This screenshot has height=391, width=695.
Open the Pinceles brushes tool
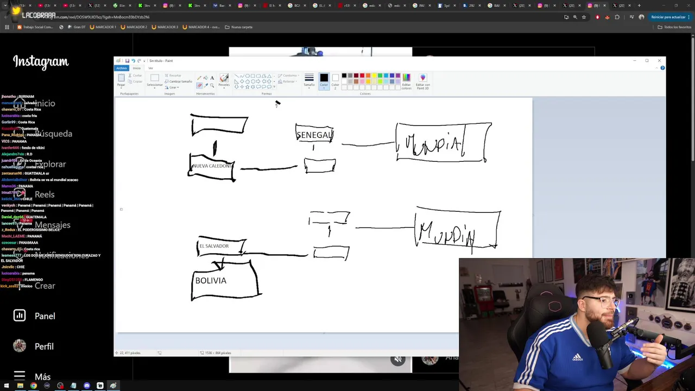[224, 80]
